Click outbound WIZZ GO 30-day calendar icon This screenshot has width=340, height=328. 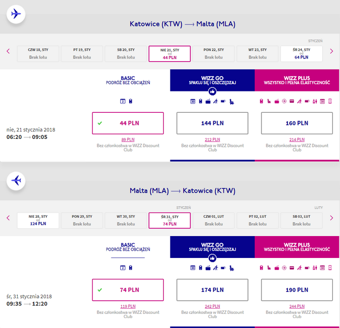click(x=193, y=101)
